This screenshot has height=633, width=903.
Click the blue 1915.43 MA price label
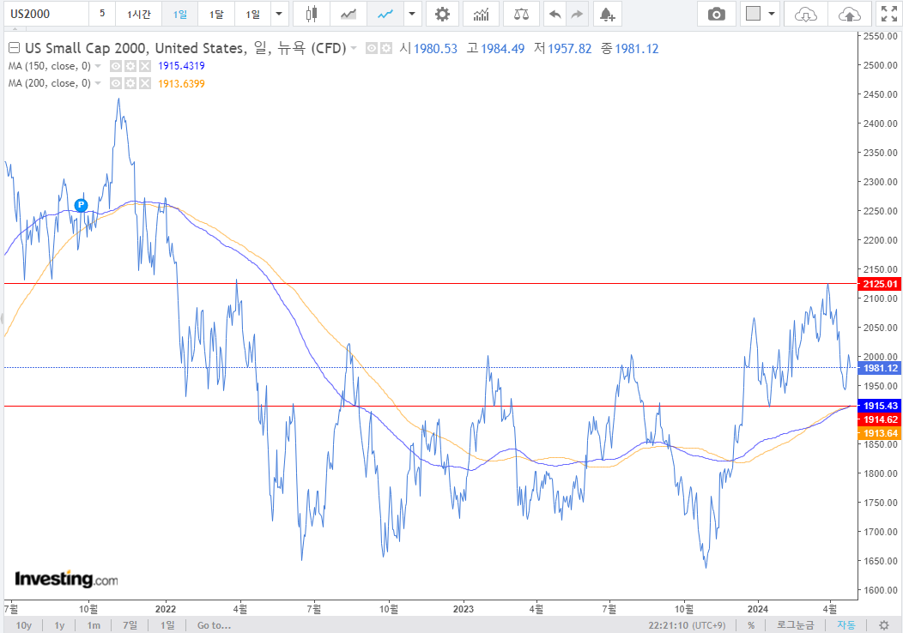pos(880,406)
